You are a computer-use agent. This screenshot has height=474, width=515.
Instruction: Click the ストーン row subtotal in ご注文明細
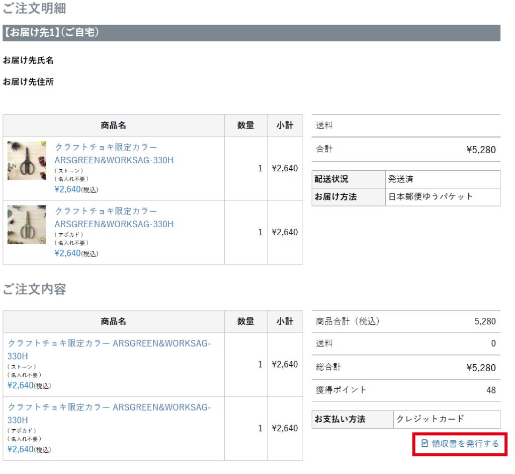point(285,168)
